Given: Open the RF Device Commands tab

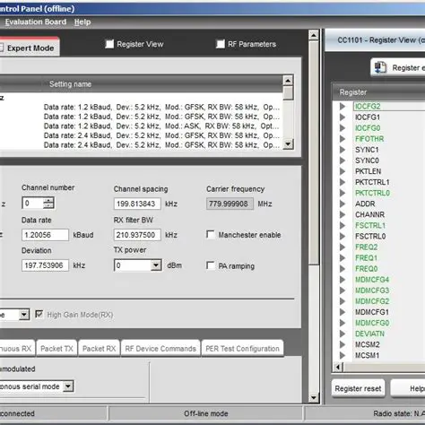Looking at the screenshot, I should (x=160, y=349).
